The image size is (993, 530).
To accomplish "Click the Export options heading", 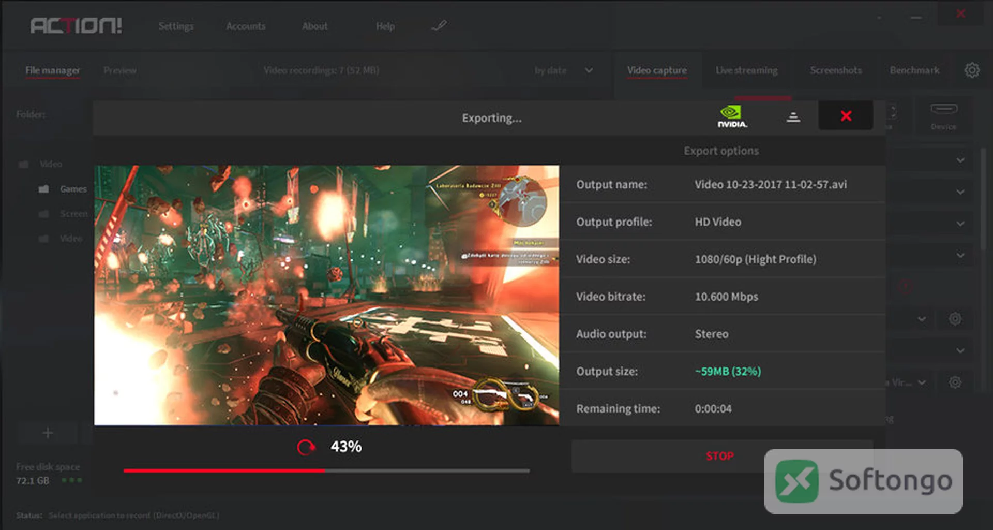I will (x=721, y=151).
